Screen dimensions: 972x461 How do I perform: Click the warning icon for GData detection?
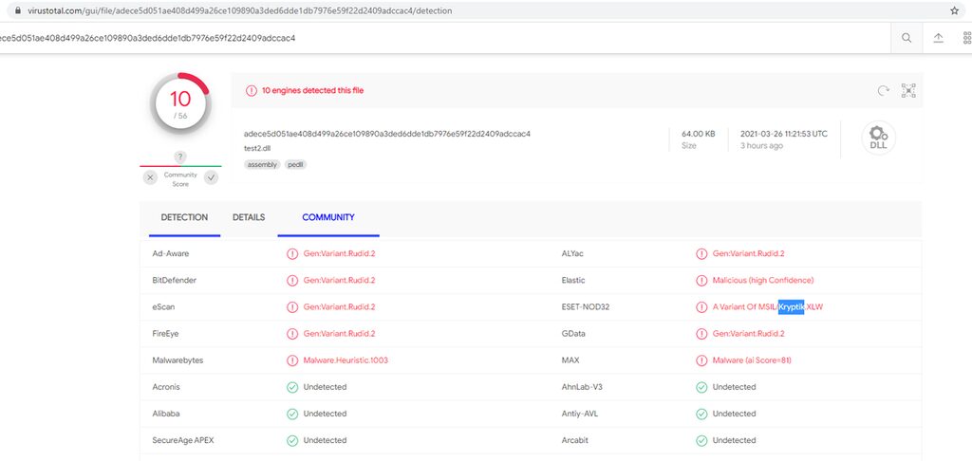click(701, 334)
